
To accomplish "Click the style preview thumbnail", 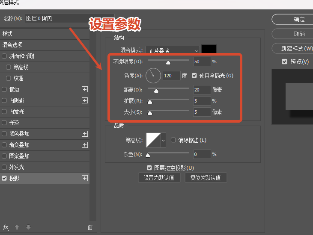I will [292, 97].
